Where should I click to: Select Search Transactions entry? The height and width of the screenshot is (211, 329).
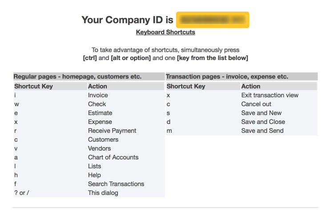pos(116,184)
